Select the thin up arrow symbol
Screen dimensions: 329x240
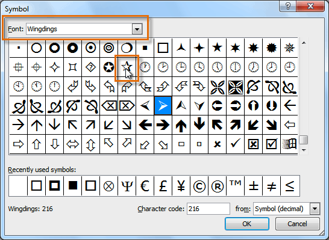[37, 125]
